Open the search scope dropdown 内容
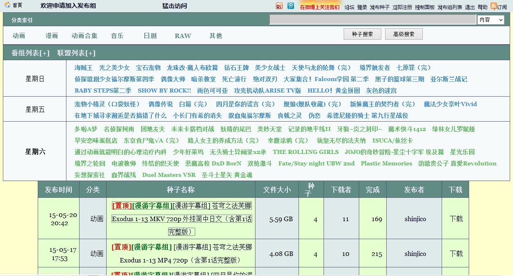The width and height of the screenshot is (513, 276). point(491,20)
